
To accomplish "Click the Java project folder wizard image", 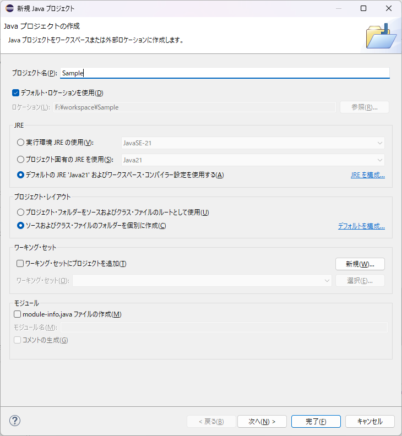I will coord(381,36).
